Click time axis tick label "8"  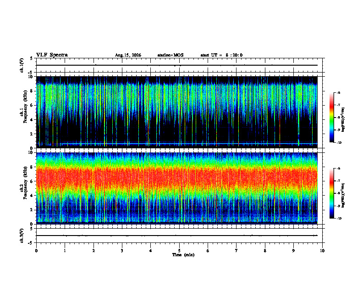coord(265,251)
